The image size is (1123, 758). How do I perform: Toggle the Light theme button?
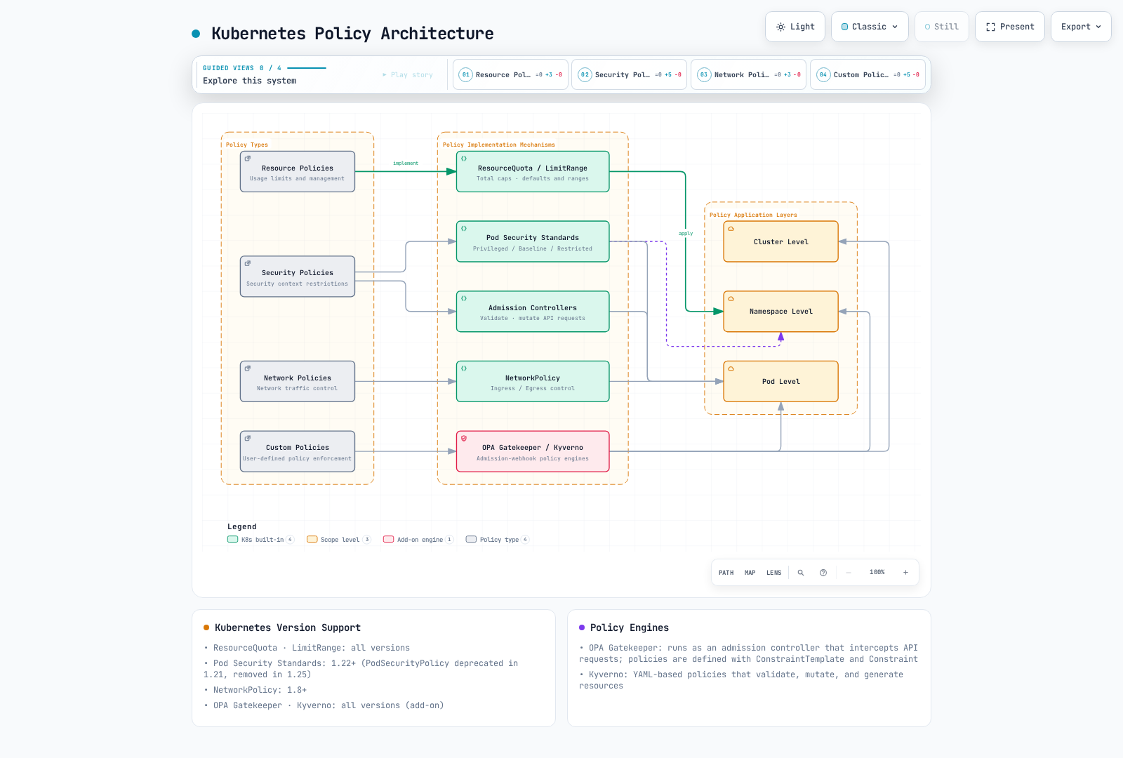(x=795, y=27)
